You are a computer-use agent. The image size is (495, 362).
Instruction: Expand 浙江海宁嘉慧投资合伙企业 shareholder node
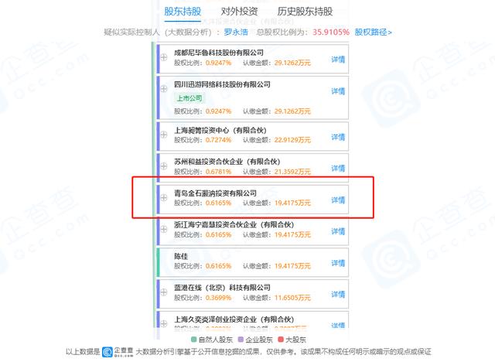click(x=163, y=229)
